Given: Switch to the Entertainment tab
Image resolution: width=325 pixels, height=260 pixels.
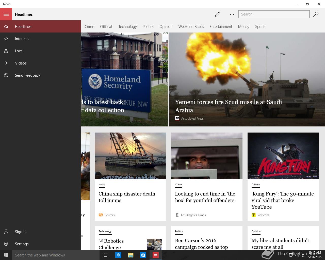Looking at the screenshot, I should (221, 27).
